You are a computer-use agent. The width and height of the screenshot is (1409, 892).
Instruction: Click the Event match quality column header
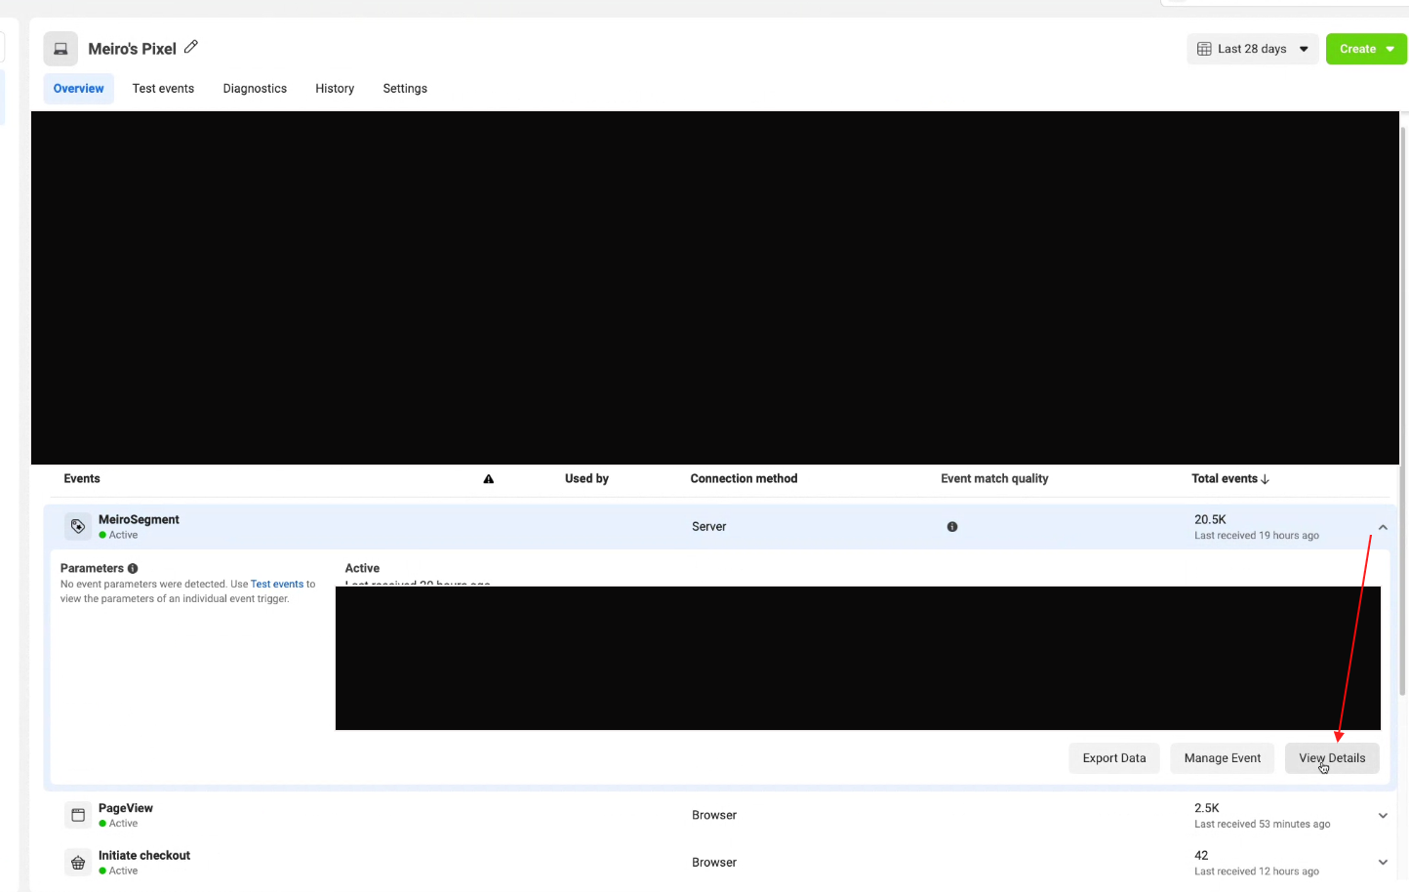coord(994,479)
